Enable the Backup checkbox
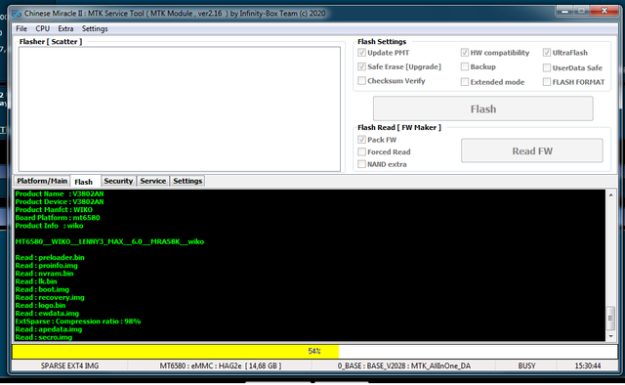This screenshot has width=625, height=385. coord(465,66)
